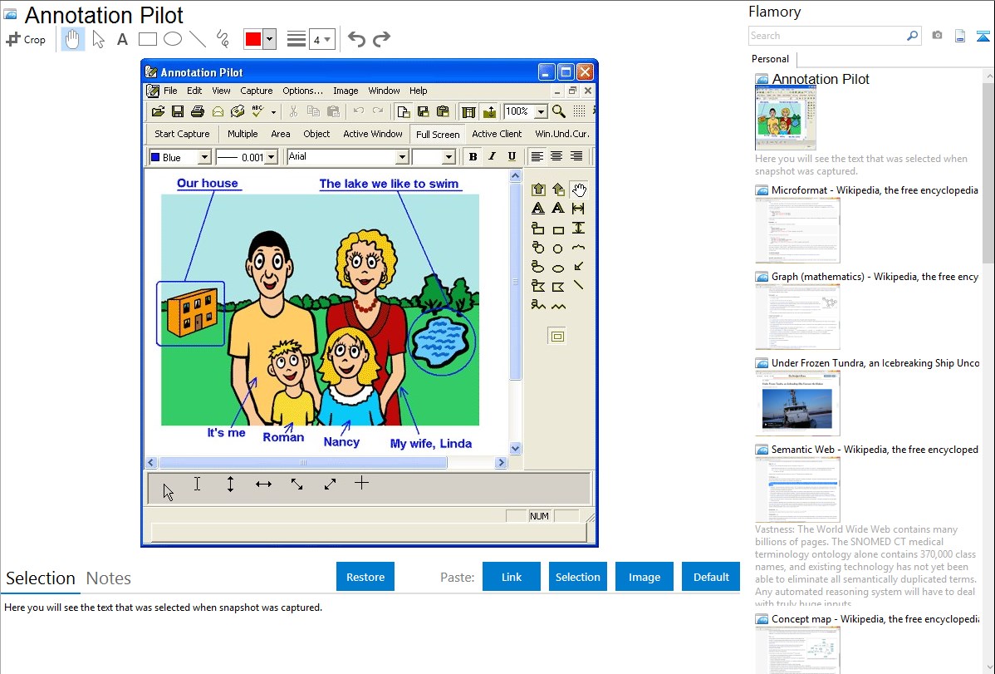The image size is (995, 674).
Task: Toggle the grid dots icon
Action: (x=580, y=112)
